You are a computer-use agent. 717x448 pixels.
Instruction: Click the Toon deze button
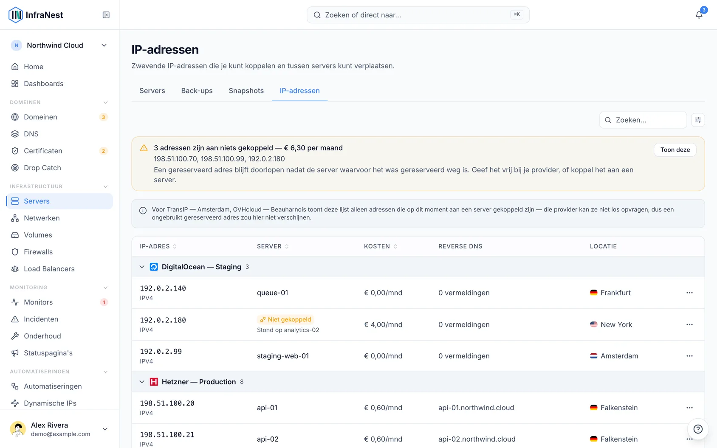tap(675, 149)
